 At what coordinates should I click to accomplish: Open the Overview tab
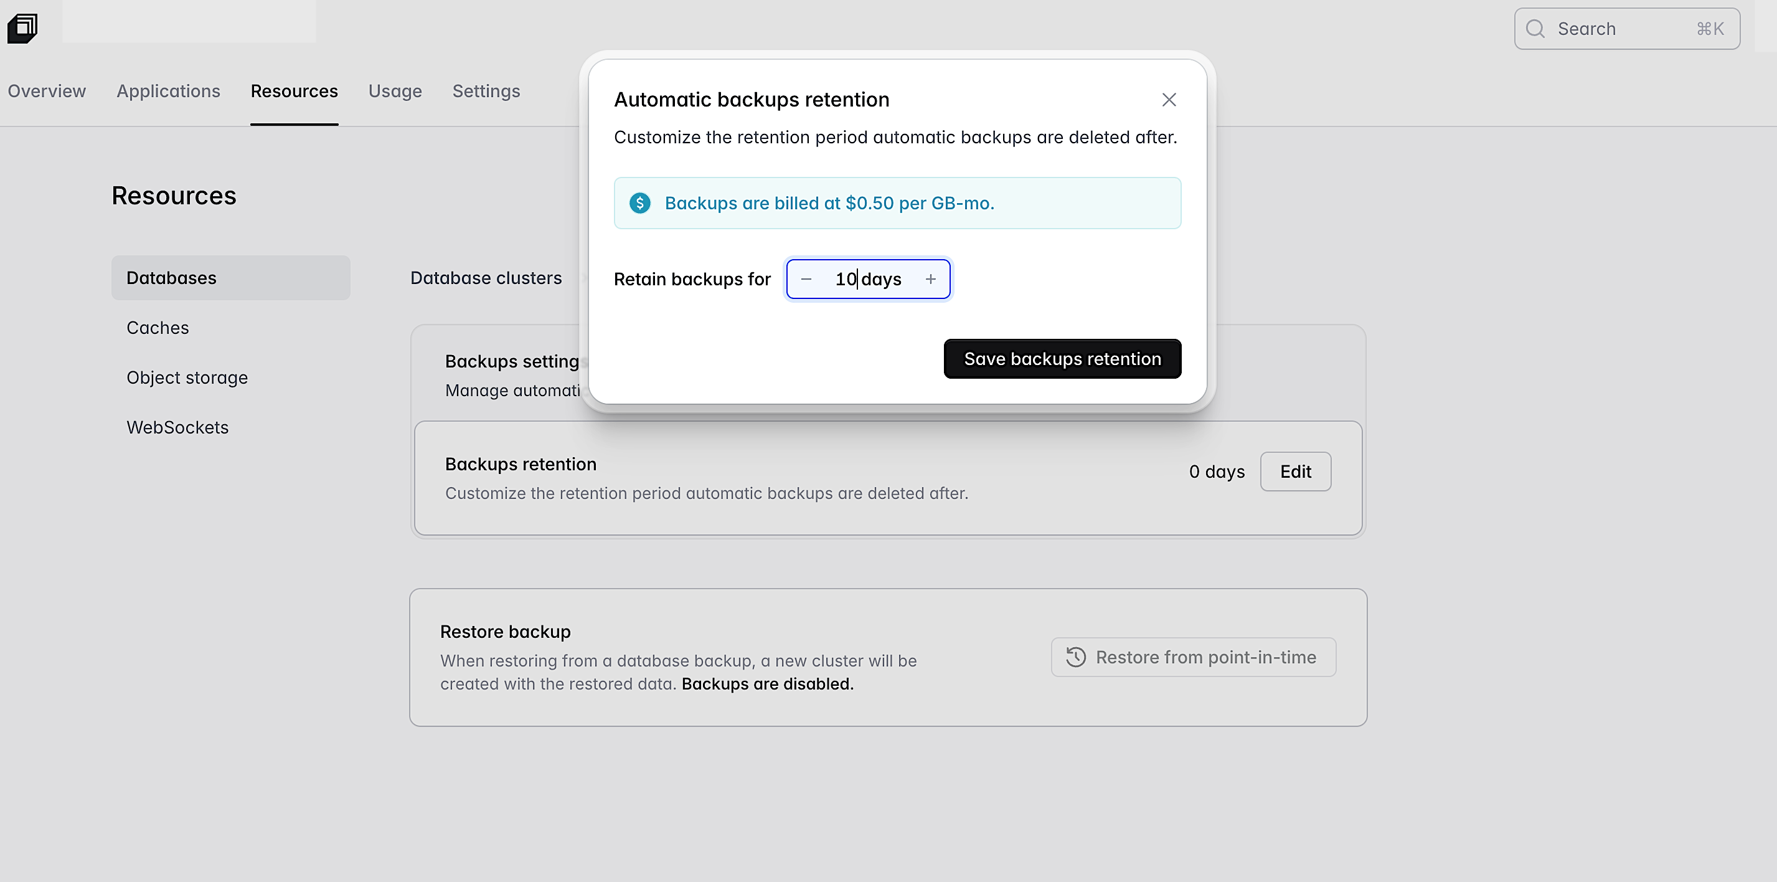tap(47, 91)
